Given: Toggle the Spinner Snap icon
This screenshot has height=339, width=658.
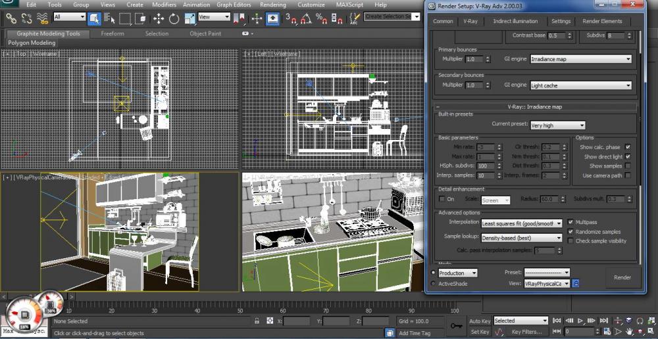Looking at the screenshot, I should click(x=336, y=18).
